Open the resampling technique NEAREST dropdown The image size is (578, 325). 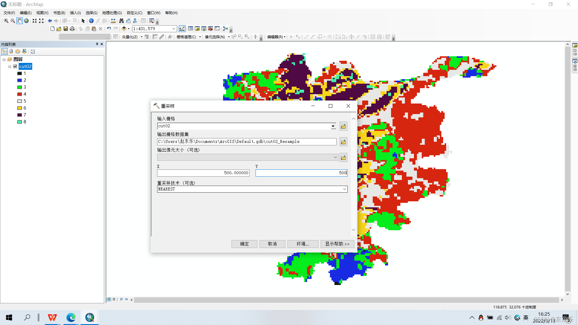pos(344,189)
